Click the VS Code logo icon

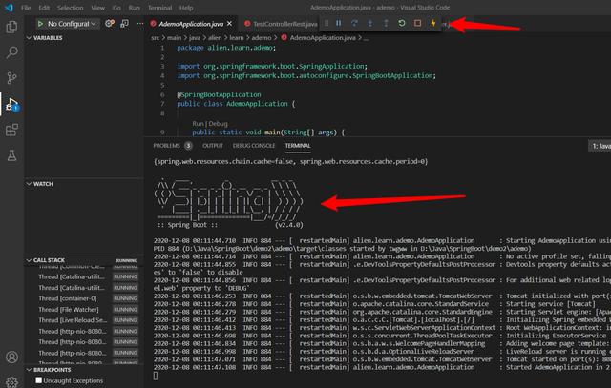click(x=9, y=8)
